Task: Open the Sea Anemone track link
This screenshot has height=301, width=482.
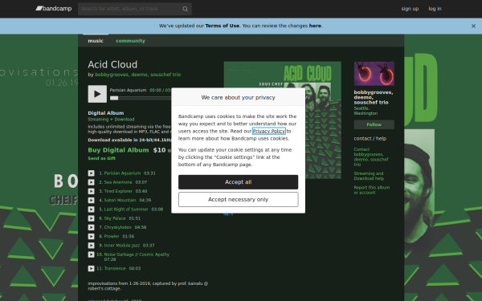Action: [x=118, y=182]
